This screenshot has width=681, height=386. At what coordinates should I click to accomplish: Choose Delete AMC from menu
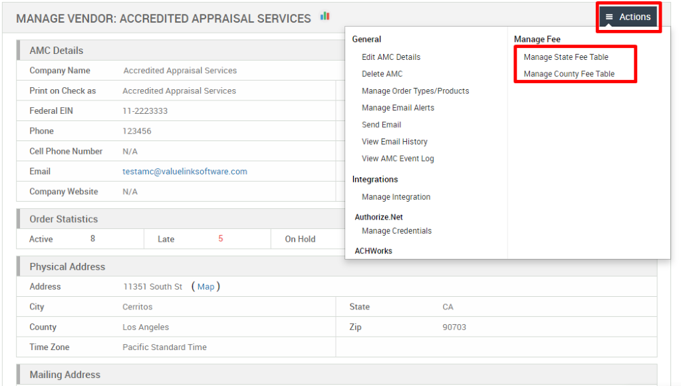(x=382, y=74)
